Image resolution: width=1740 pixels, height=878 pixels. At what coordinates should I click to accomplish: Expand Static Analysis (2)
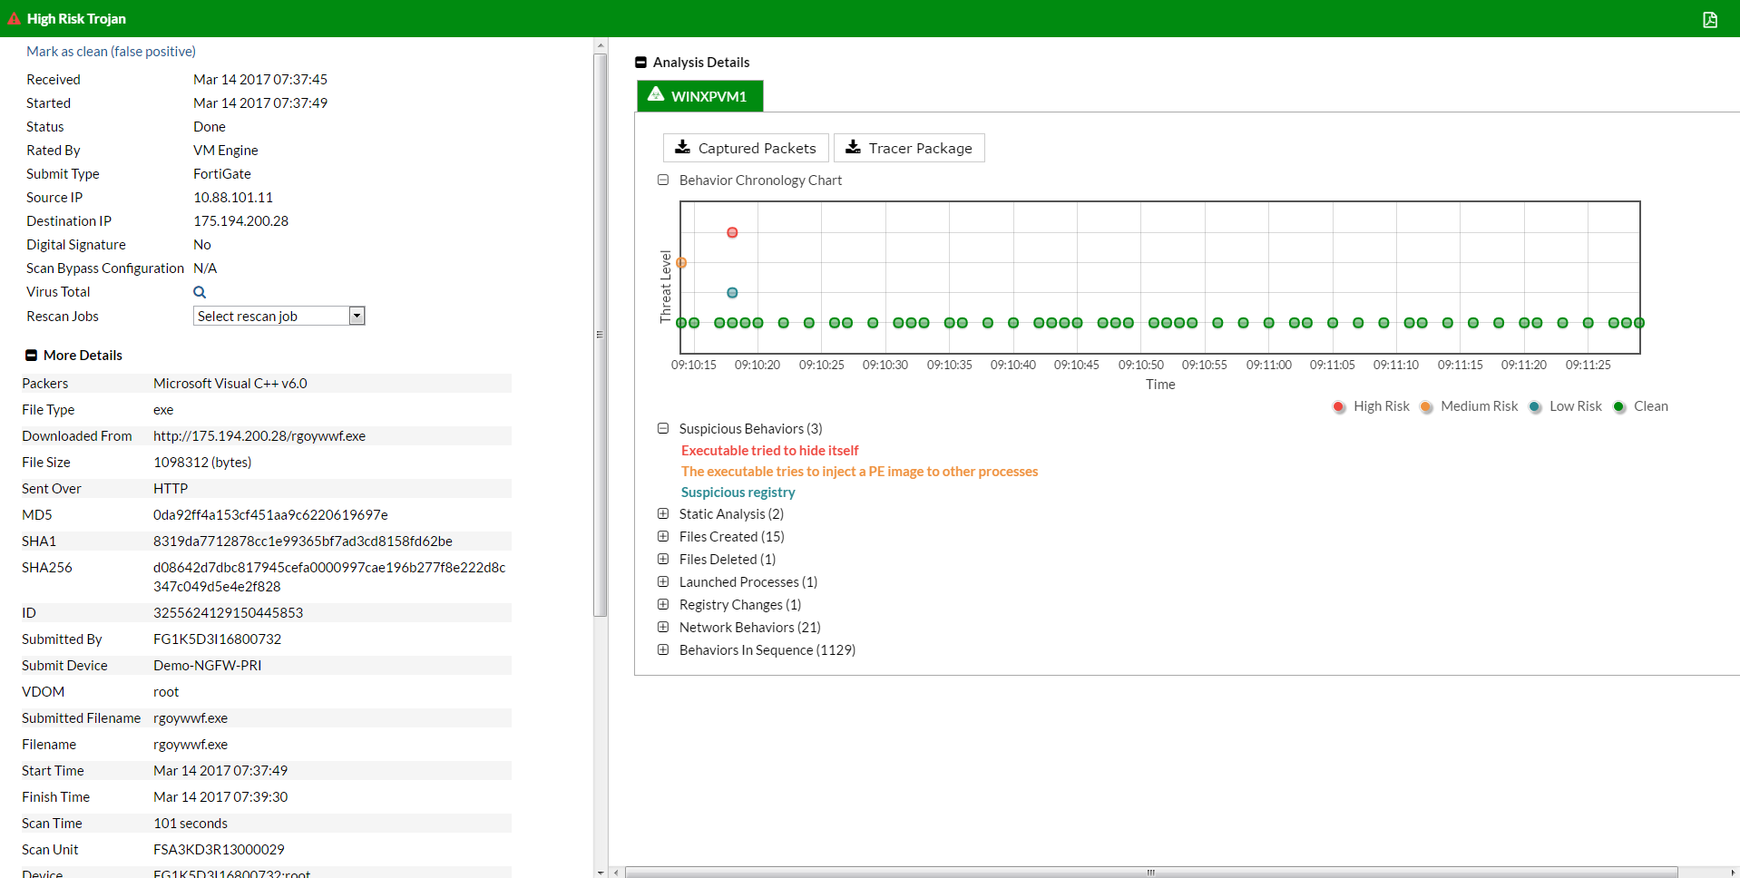point(663,513)
